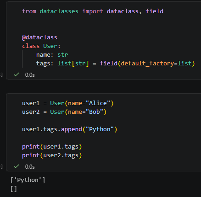Click the empty list [] output line
The width and height of the screenshot is (201, 197).
[14, 189]
